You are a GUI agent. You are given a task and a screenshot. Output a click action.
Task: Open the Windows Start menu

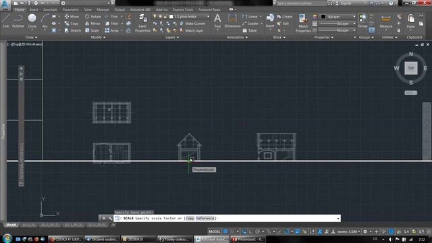[x=7, y=238]
